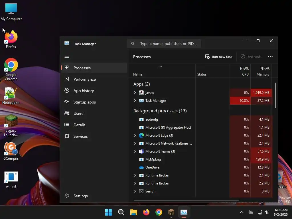The image size is (292, 219).
Task: Sort by CPU usage column
Action: pos(240,71)
